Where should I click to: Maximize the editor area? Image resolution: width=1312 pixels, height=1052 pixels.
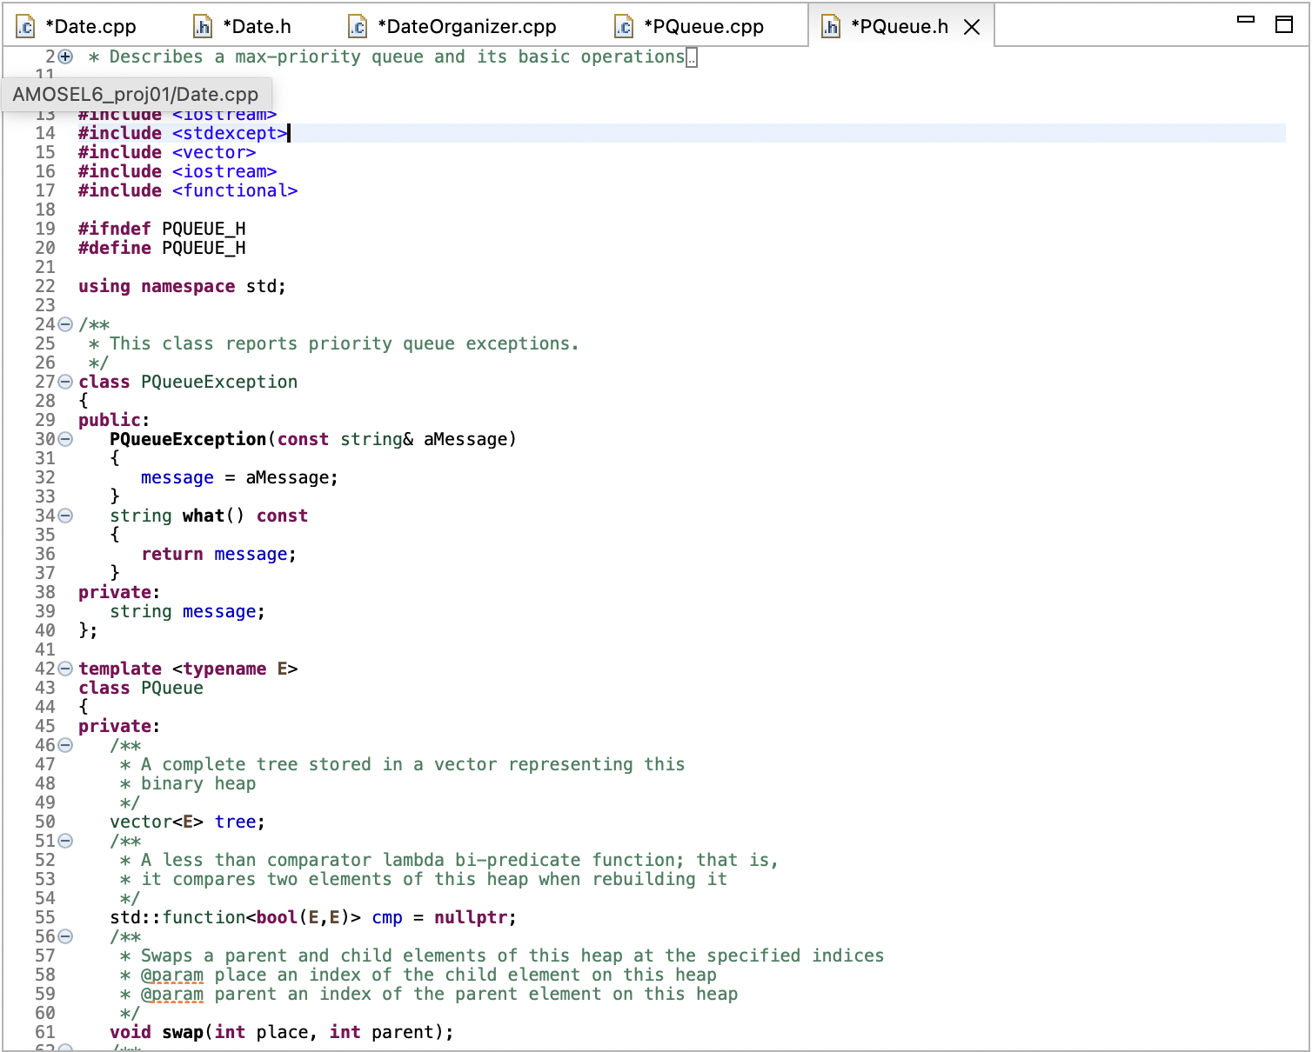1284,24
